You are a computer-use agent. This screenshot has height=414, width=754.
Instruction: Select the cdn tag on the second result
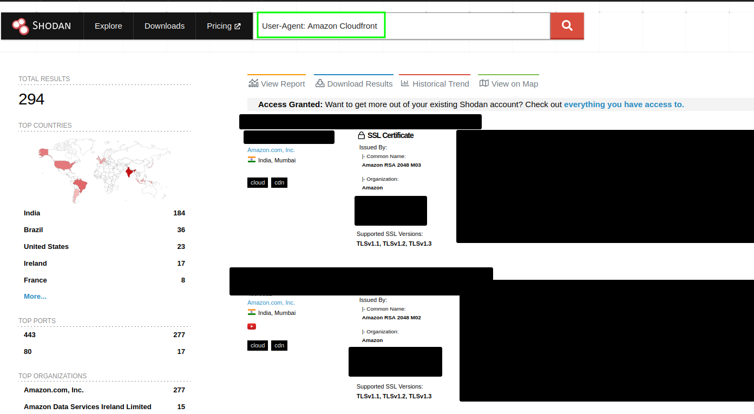(x=279, y=345)
